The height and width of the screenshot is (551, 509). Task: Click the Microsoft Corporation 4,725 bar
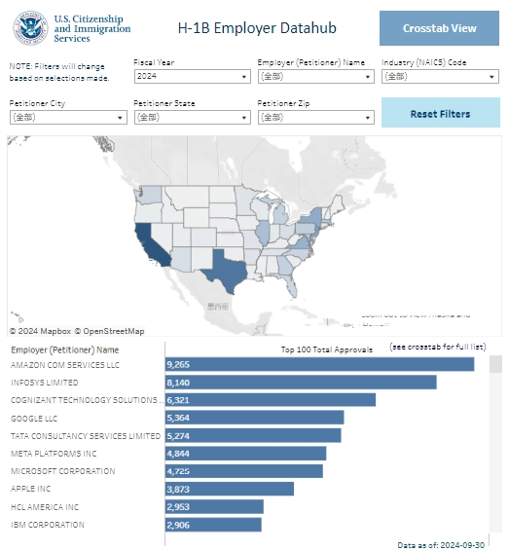(x=244, y=471)
